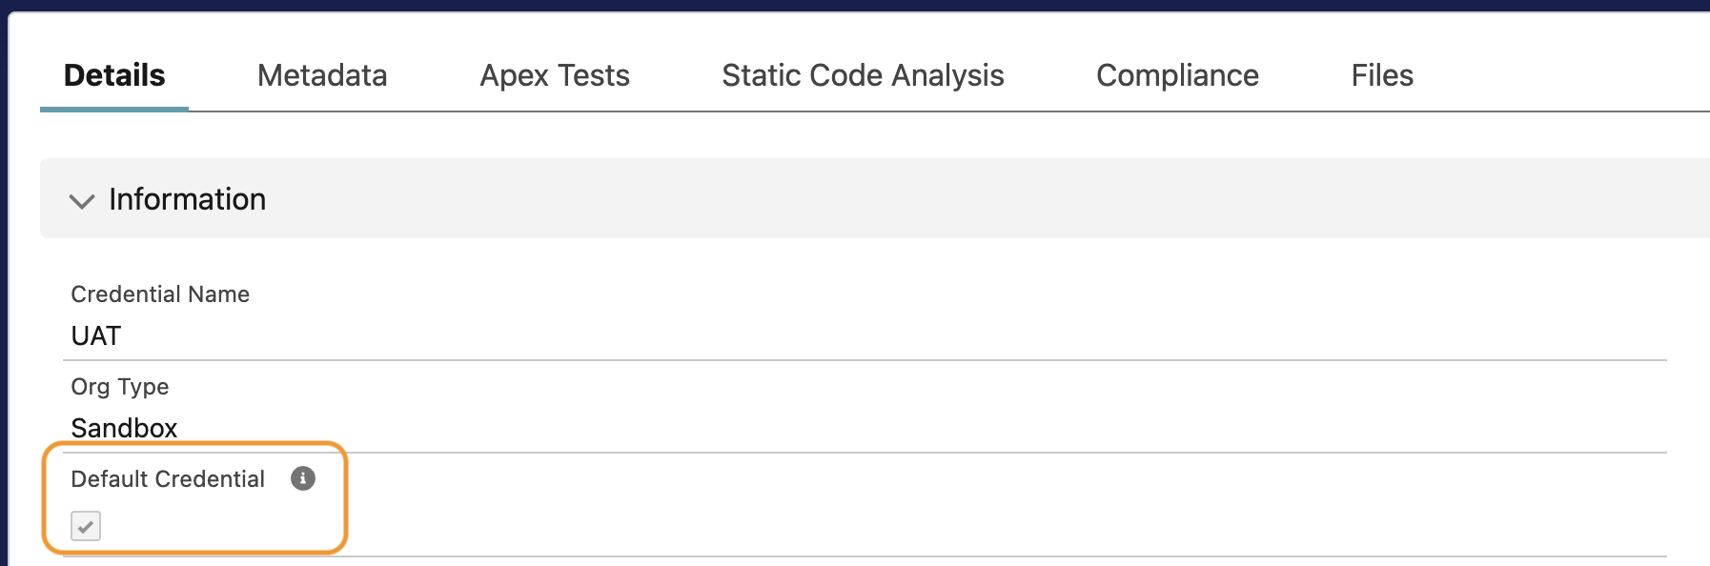The image size is (1710, 566).
Task: Click the Default Credential info icon
Action: (303, 478)
